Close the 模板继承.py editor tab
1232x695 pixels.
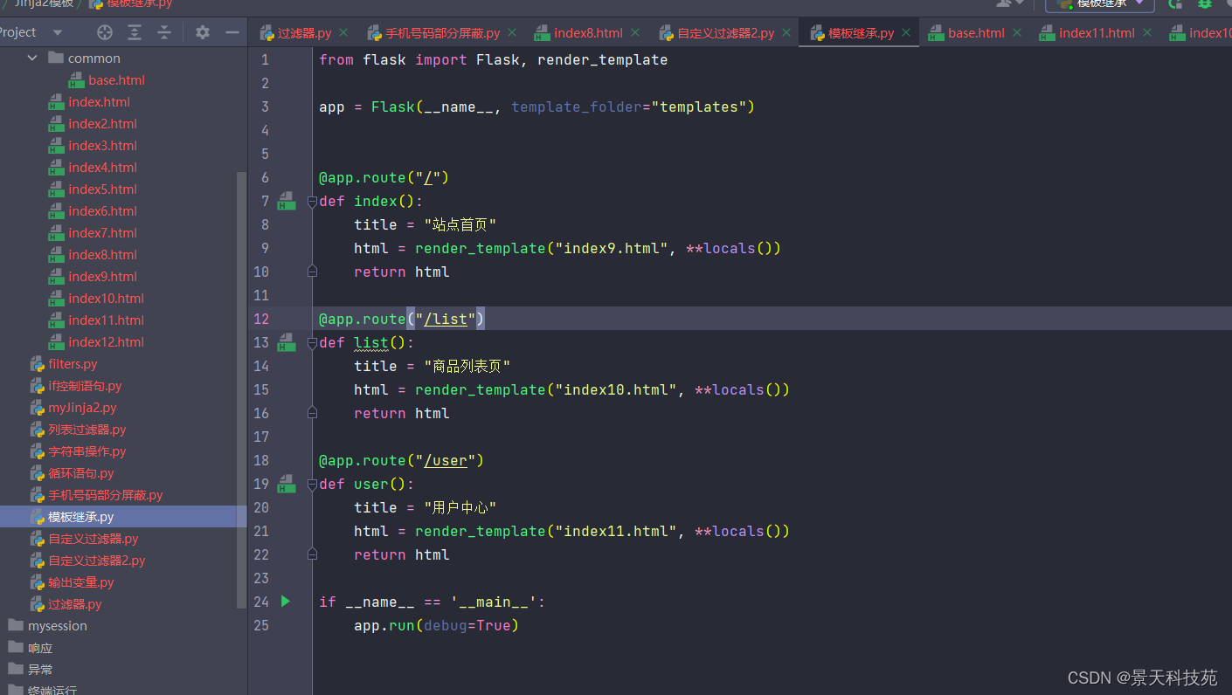pos(906,33)
